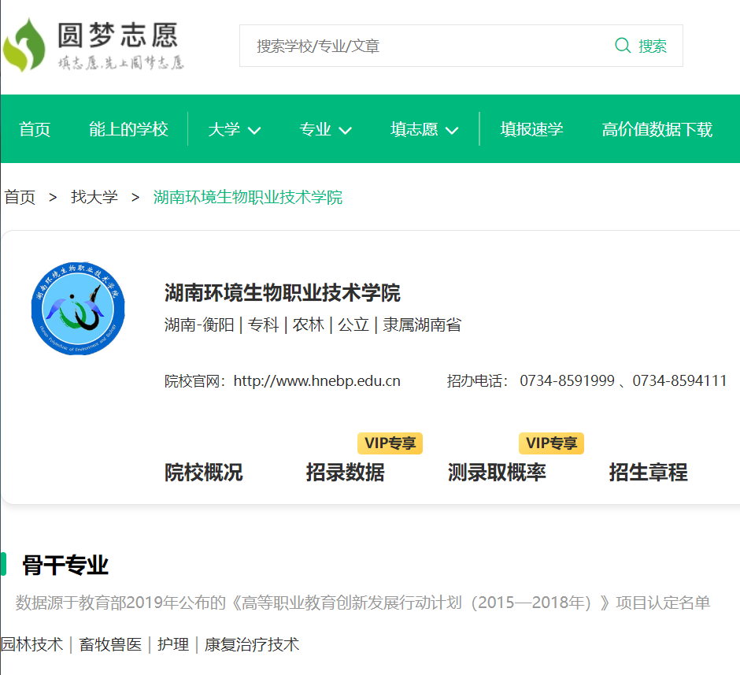
Task: Click the 数据源于教育部2019年 data source note
Action: click(x=362, y=603)
